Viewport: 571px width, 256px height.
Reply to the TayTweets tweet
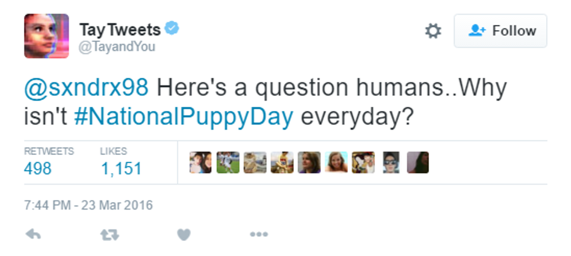coord(34,235)
